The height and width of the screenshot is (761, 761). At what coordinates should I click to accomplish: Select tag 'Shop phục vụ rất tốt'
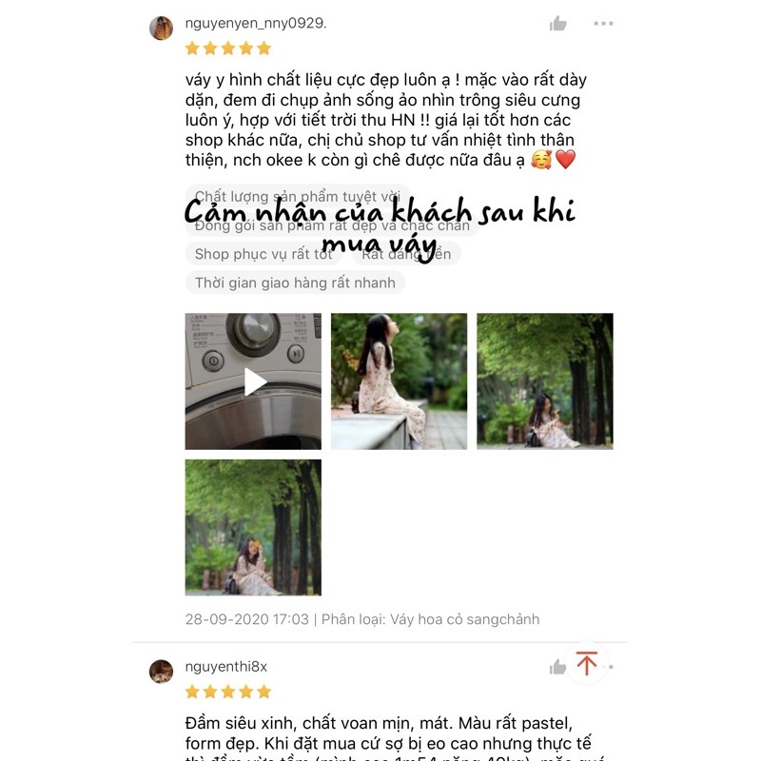click(x=263, y=253)
